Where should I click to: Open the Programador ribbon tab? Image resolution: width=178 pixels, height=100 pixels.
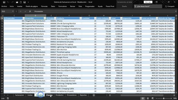(x=90, y=6)
